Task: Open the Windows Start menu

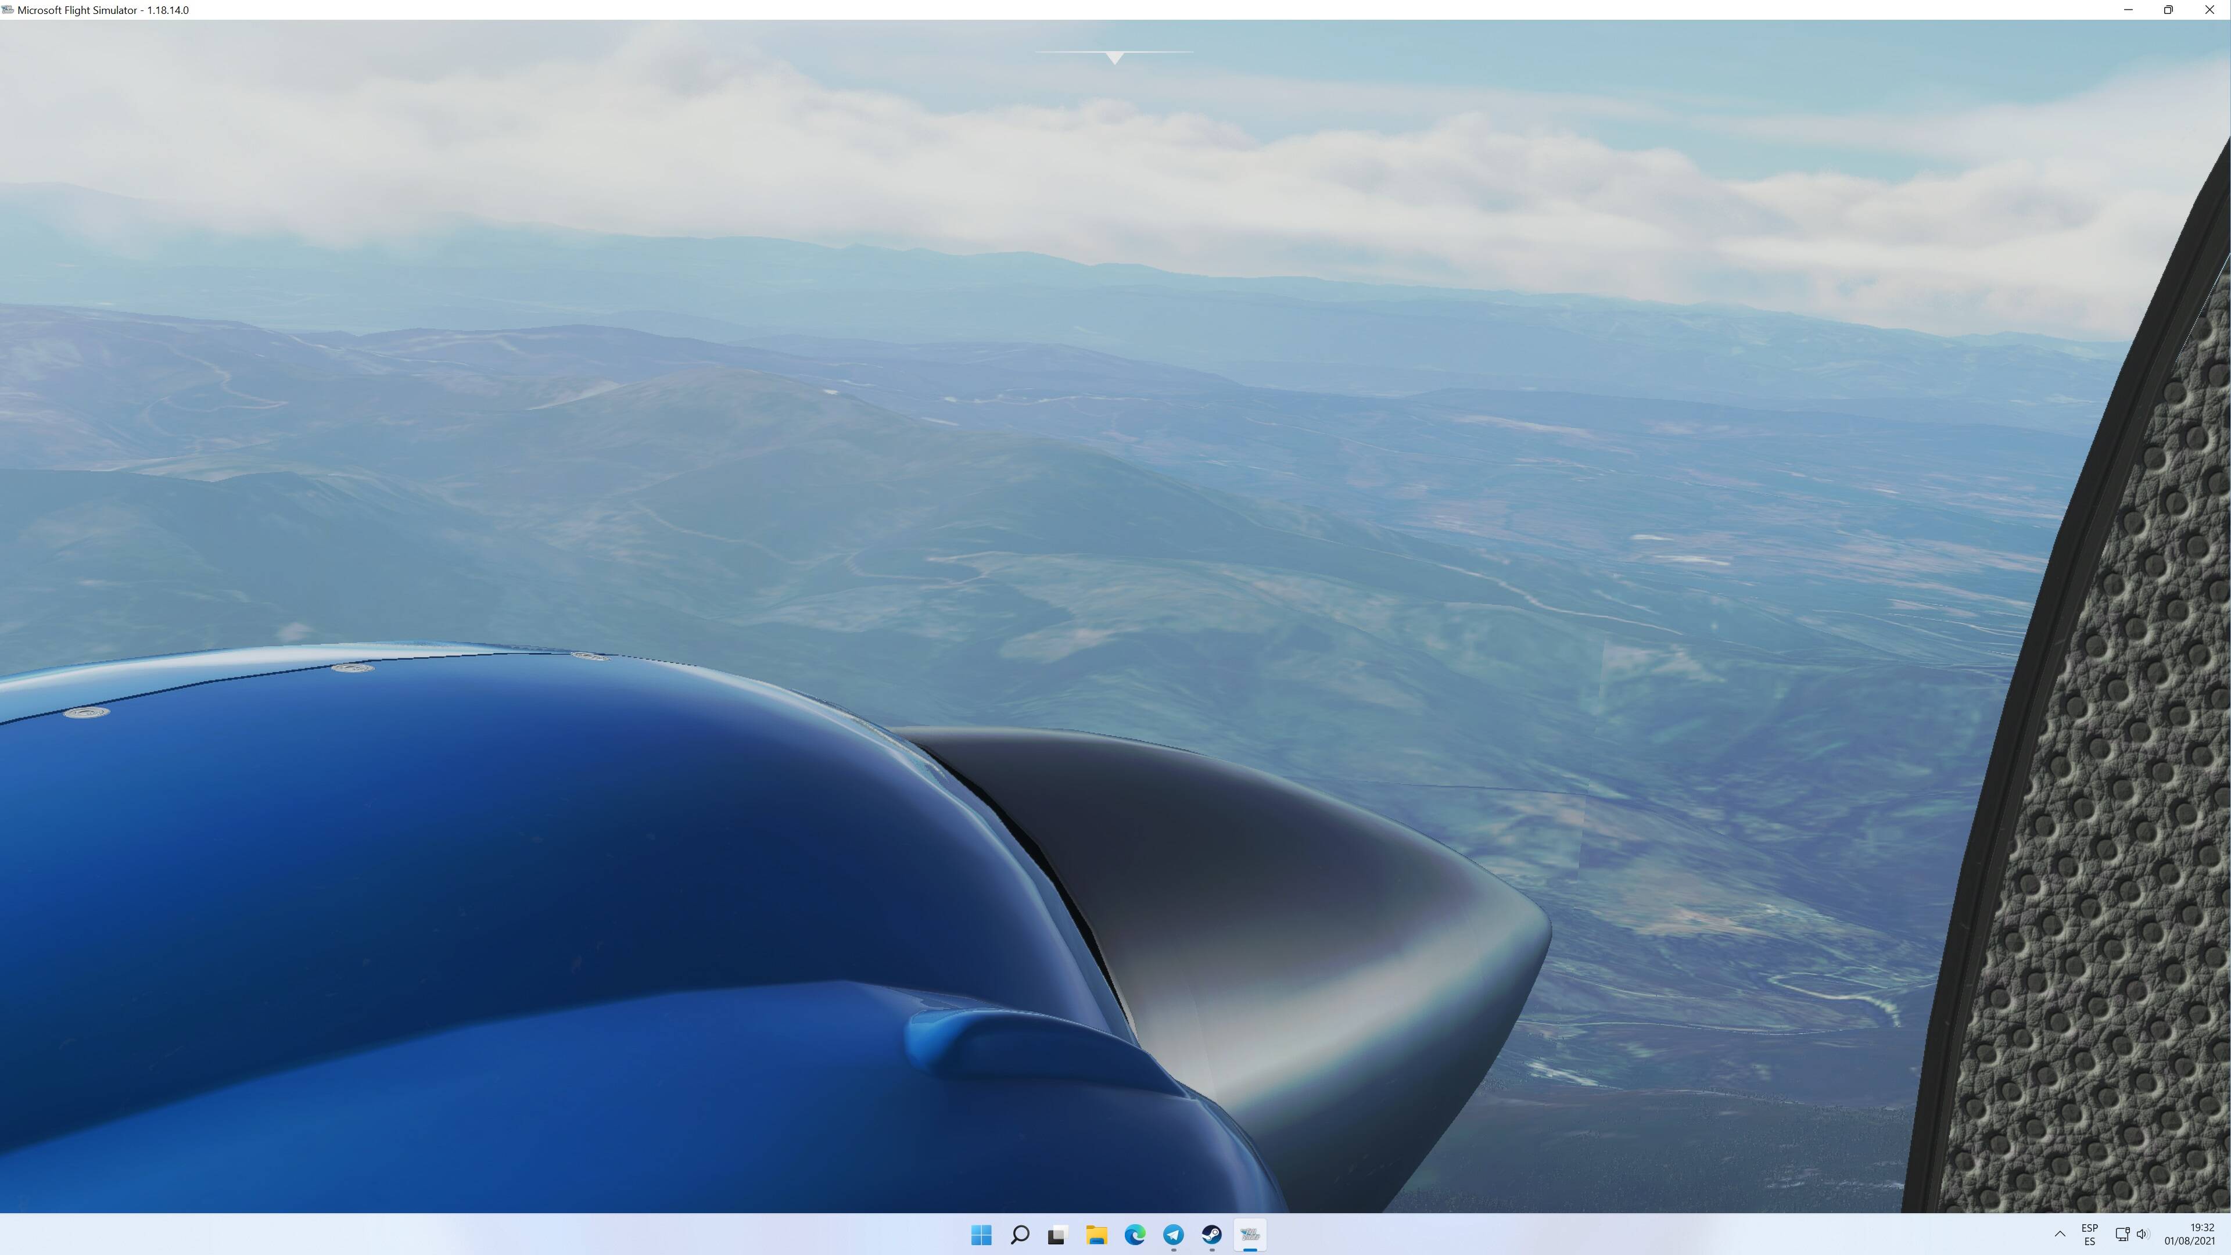Action: point(981,1234)
